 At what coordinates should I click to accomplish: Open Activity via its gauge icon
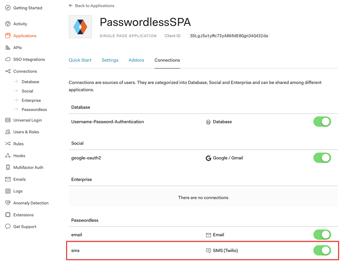(8, 24)
